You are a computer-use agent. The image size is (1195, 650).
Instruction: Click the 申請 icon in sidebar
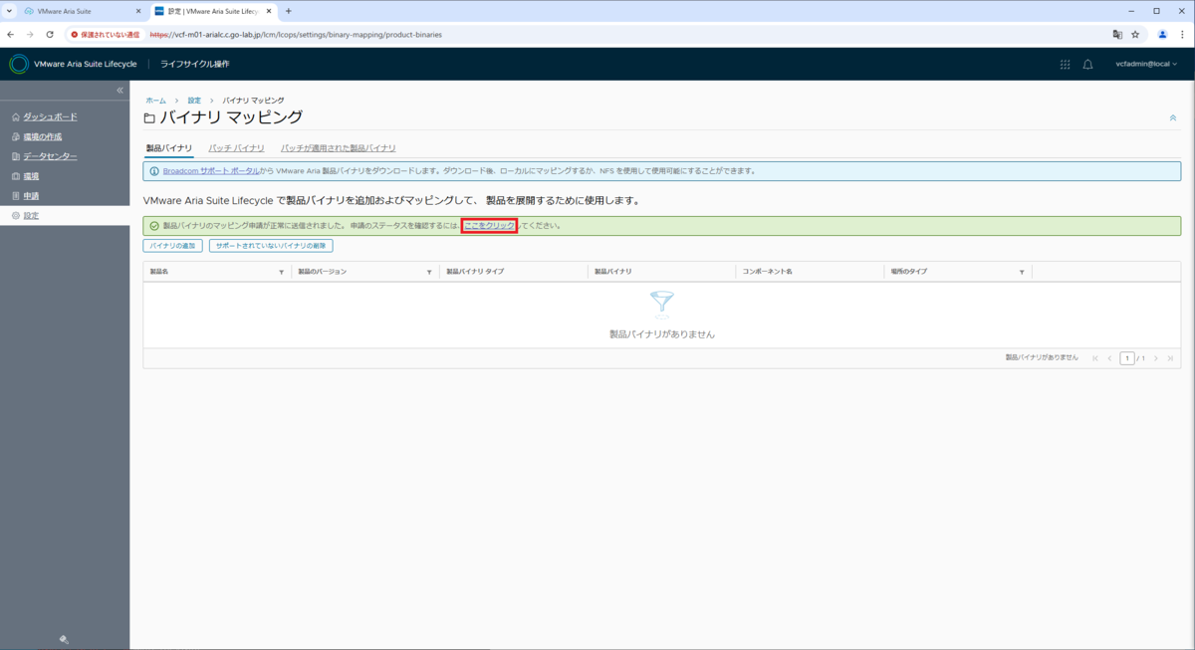pos(16,196)
